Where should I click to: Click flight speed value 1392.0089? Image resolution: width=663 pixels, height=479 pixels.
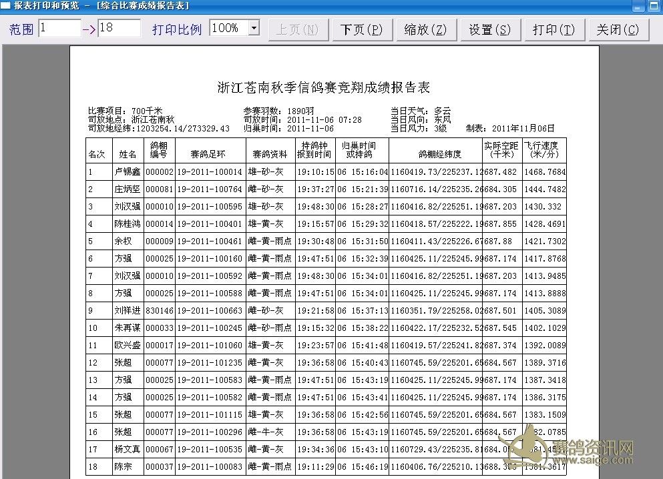pyautogui.click(x=545, y=345)
